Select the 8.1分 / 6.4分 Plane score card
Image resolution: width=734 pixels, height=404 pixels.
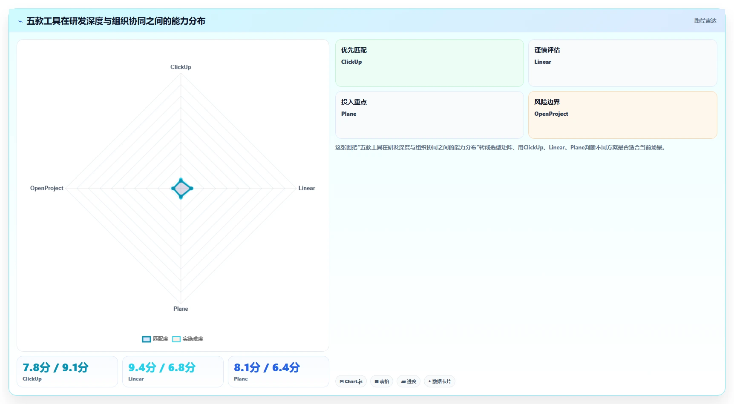279,372
